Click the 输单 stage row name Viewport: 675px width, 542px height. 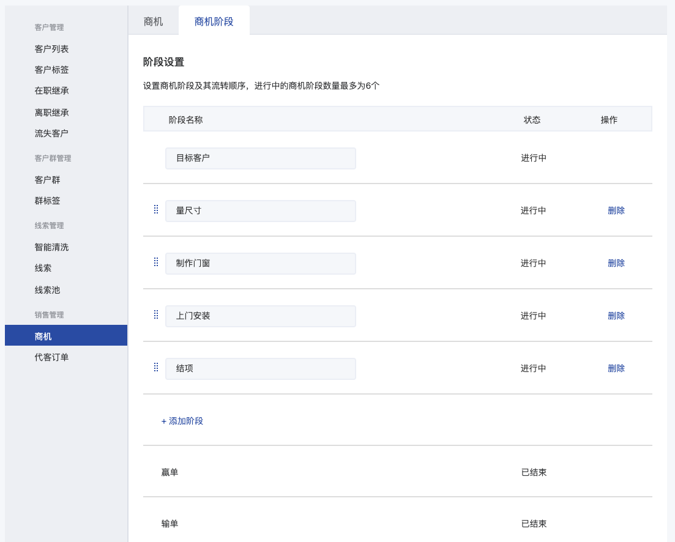[170, 524]
